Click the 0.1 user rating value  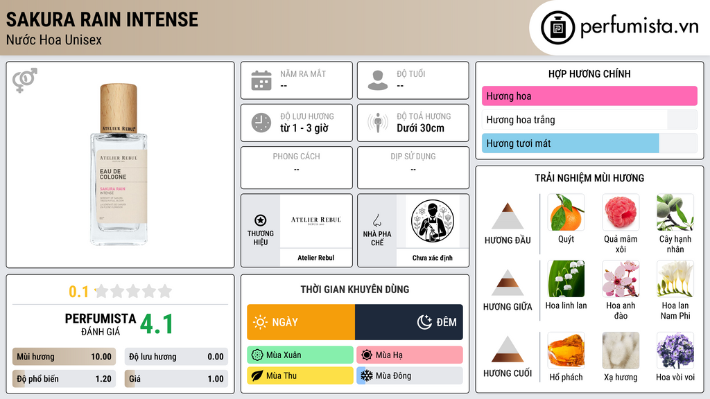(78, 292)
